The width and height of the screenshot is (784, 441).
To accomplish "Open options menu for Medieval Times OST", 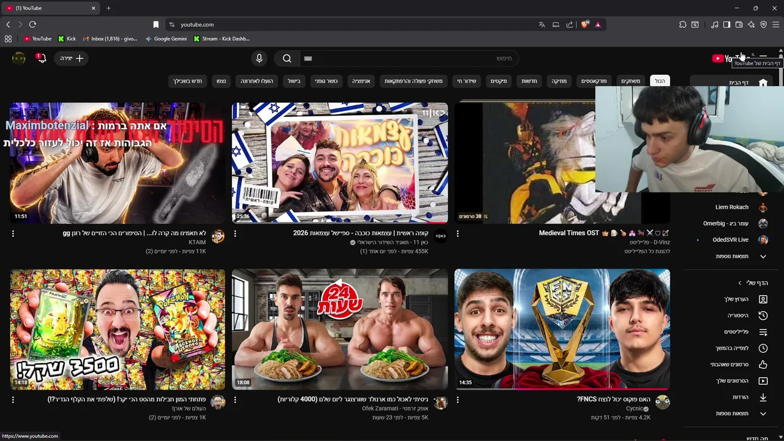I will [x=458, y=233].
